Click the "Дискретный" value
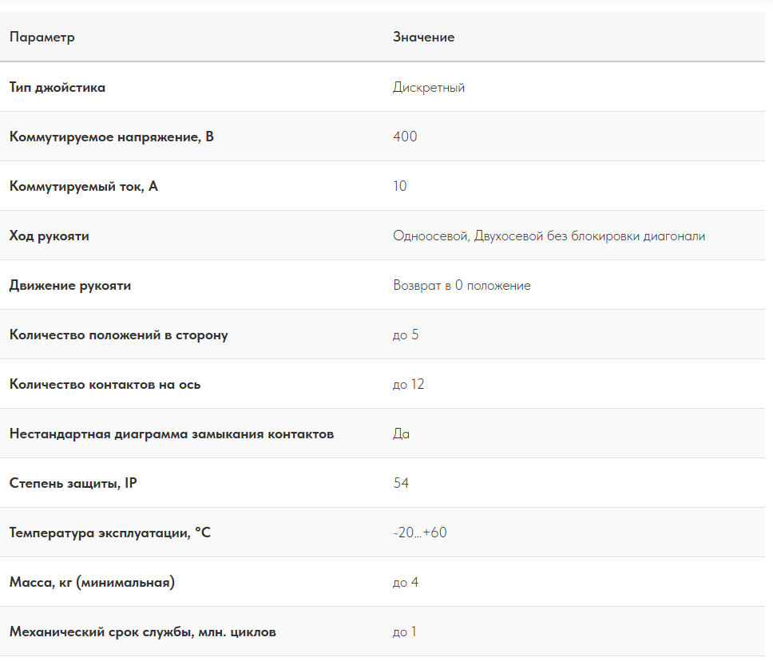Image resolution: width=773 pixels, height=661 pixels. click(429, 88)
